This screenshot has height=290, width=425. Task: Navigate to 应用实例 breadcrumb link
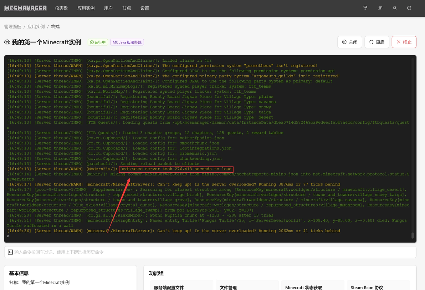tap(36, 27)
